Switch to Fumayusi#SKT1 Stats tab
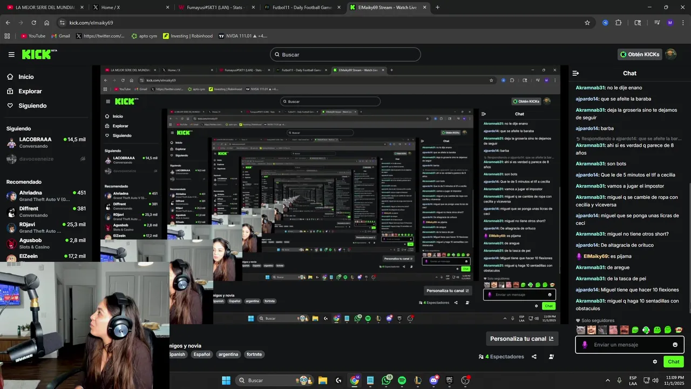691x389 pixels. [215, 8]
